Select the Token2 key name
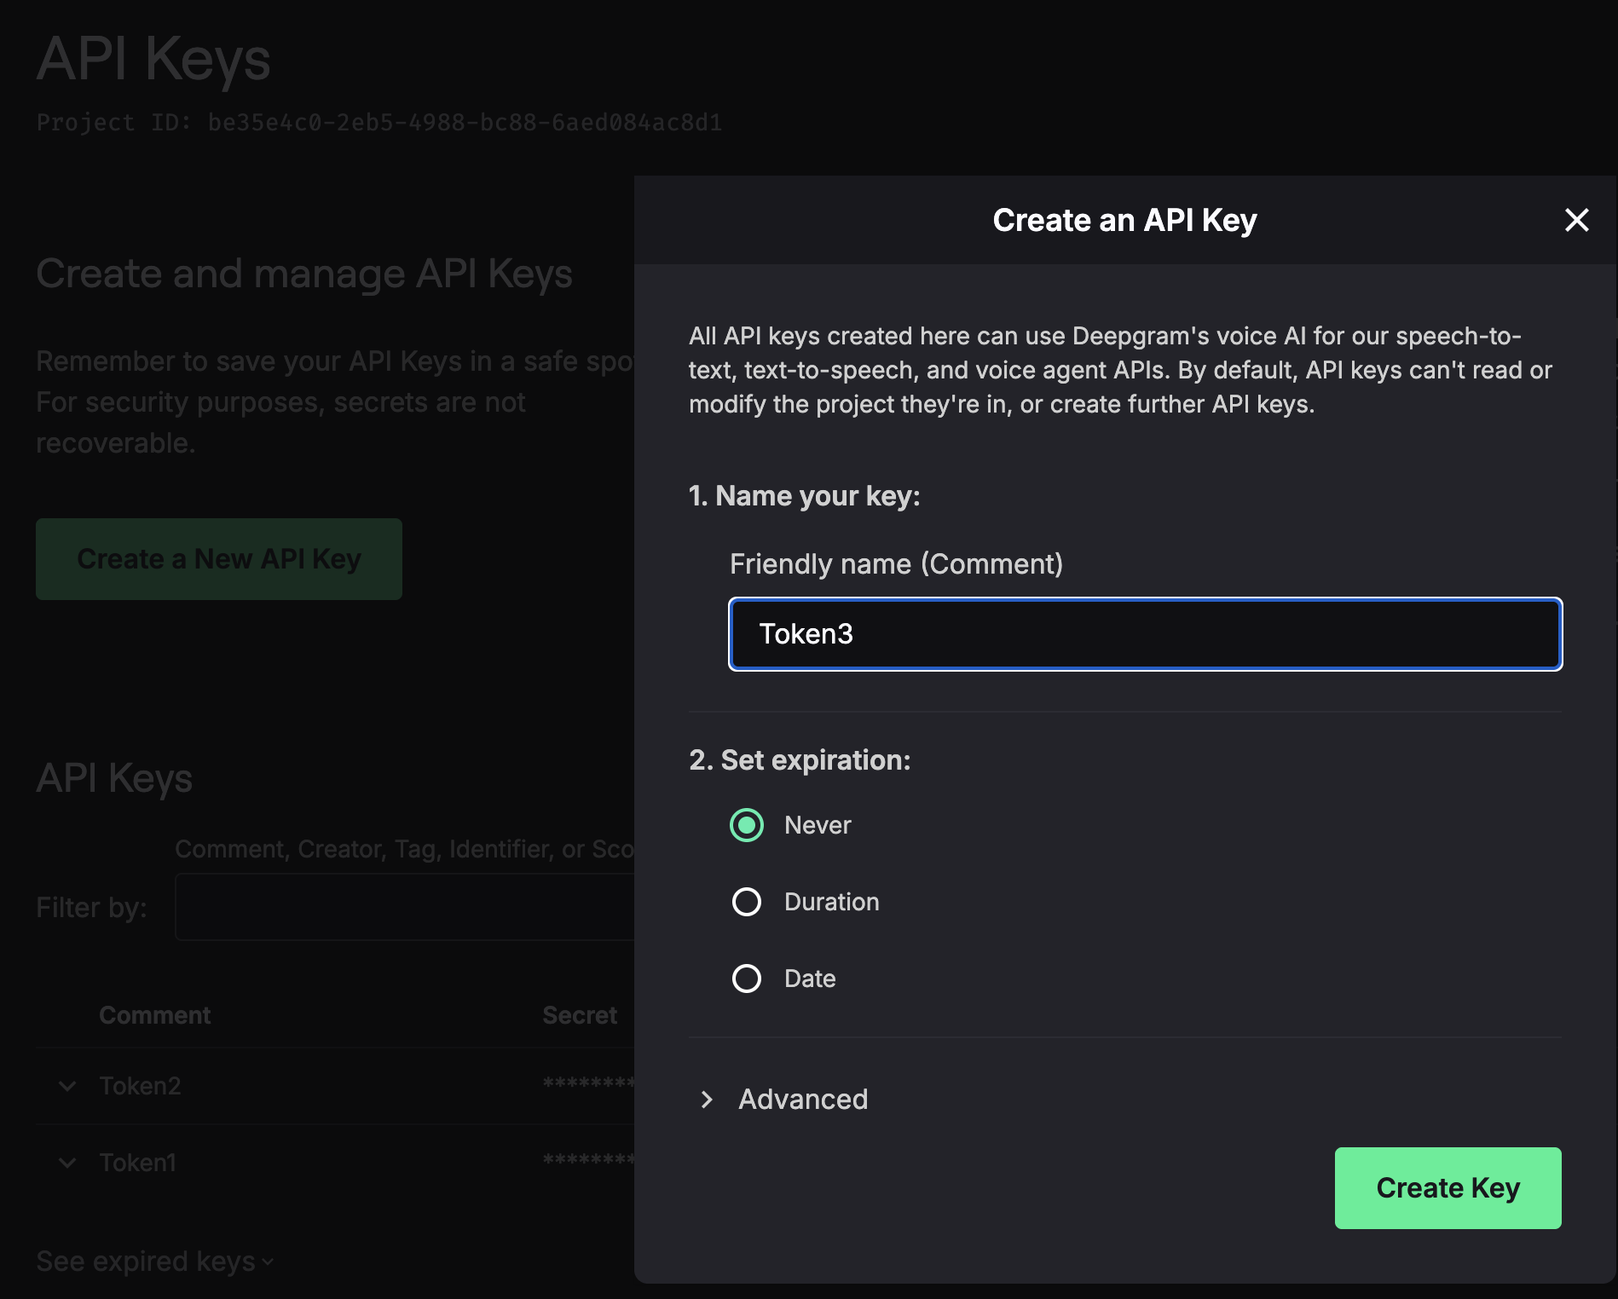The image size is (1618, 1299). (x=140, y=1086)
